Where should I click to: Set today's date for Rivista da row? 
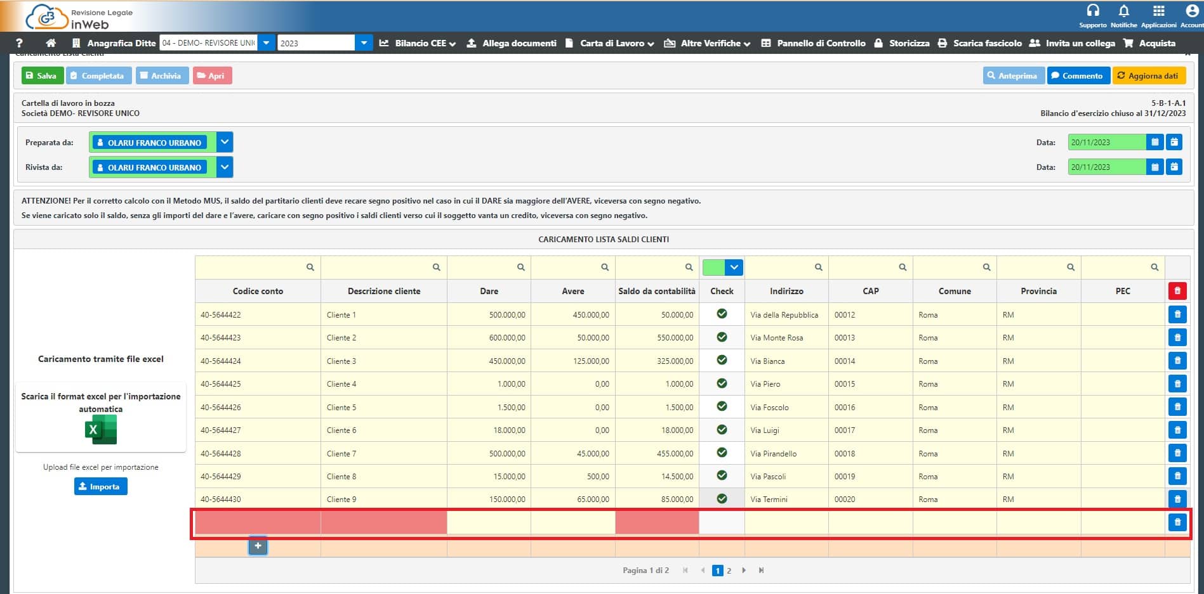click(x=1174, y=167)
